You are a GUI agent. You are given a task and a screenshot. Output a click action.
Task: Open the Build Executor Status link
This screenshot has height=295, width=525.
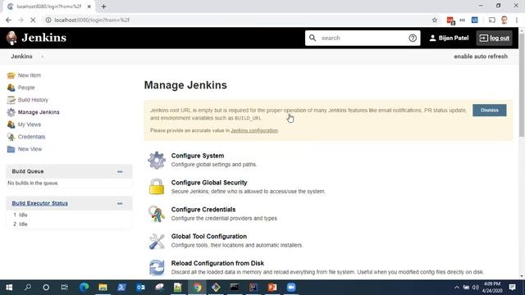(x=40, y=203)
